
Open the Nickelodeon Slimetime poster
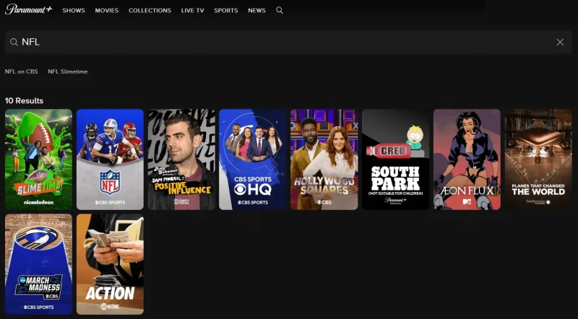pyautogui.click(x=38, y=159)
